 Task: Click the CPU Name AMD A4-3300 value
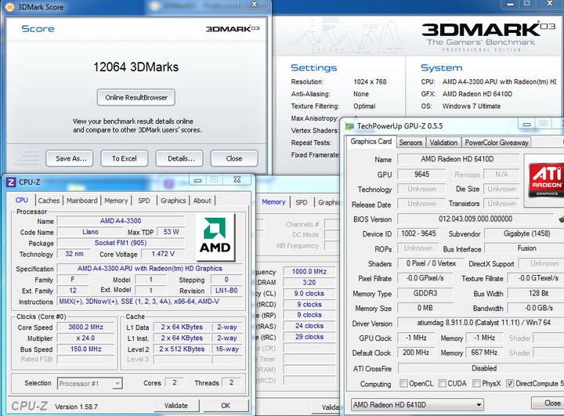coord(121,221)
